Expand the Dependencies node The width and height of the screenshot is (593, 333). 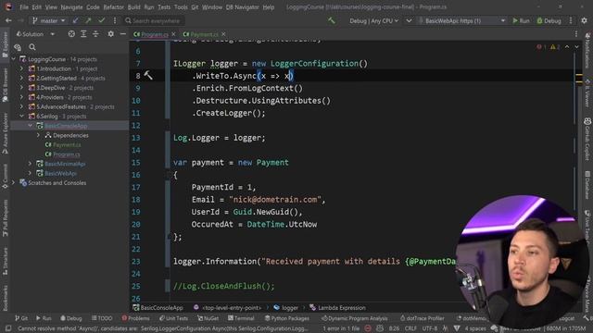point(38,135)
